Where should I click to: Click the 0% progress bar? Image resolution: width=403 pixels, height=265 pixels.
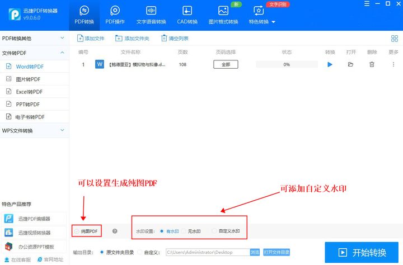tap(287, 64)
